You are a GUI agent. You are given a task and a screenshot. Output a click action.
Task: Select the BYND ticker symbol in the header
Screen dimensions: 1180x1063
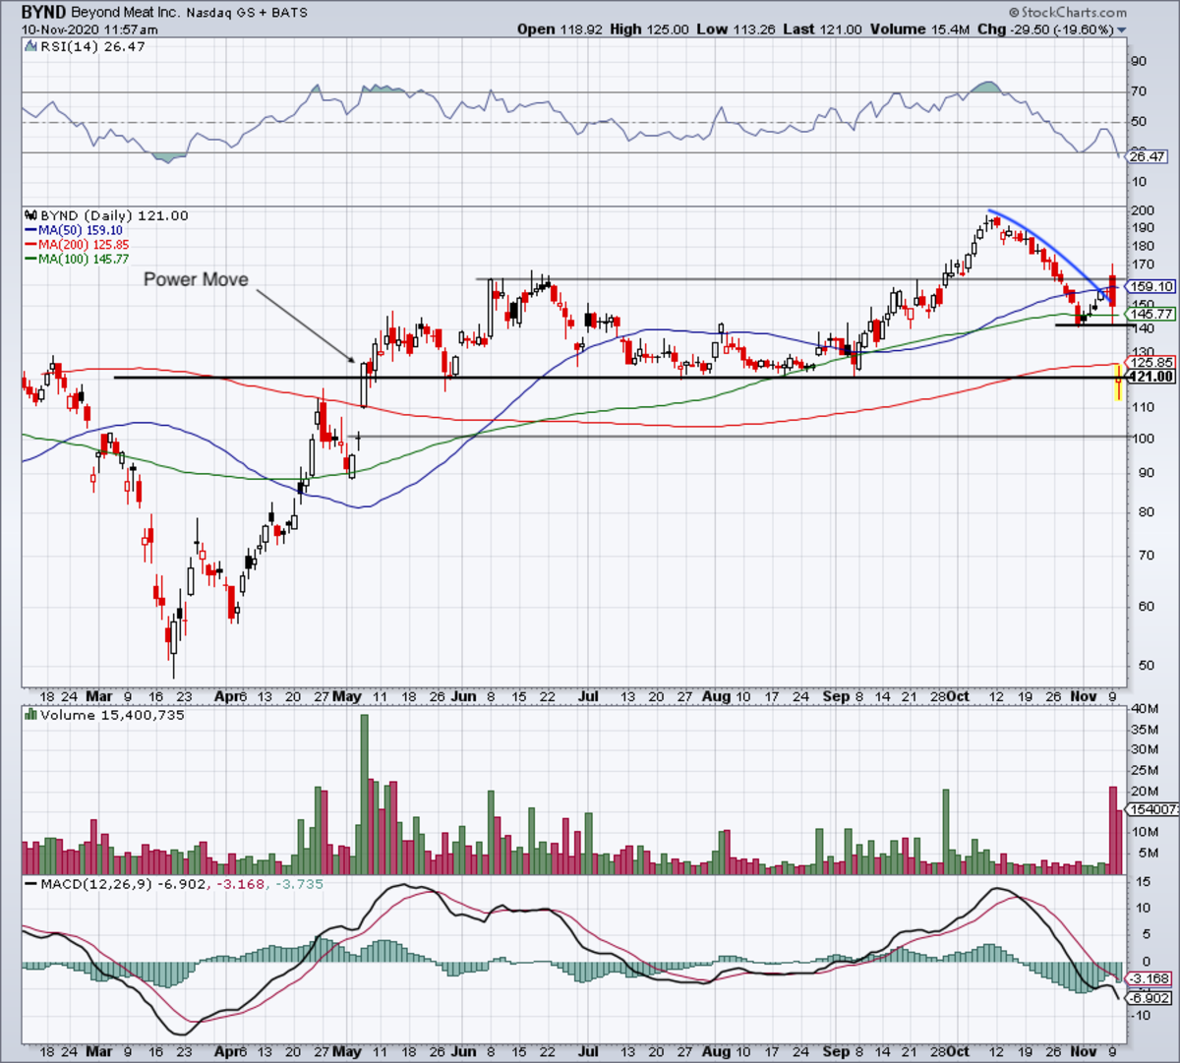pyautogui.click(x=44, y=13)
